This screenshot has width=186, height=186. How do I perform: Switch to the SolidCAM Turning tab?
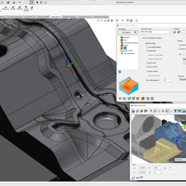pos(85,17)
